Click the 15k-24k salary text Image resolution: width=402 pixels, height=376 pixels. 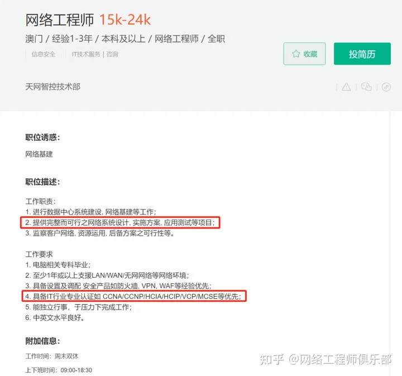coord(125,20)
